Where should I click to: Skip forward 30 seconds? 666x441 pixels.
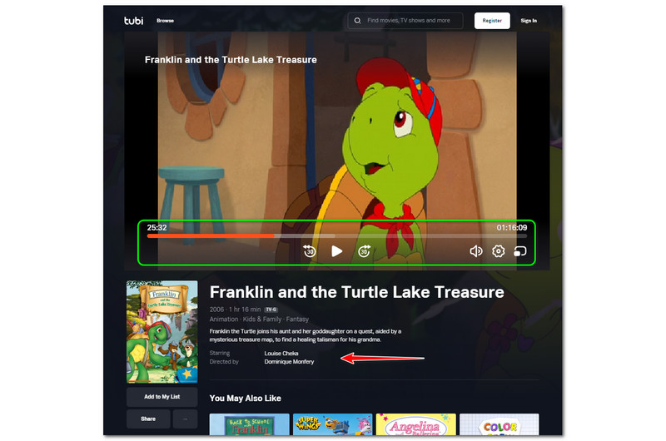click(x=364, y=251)
